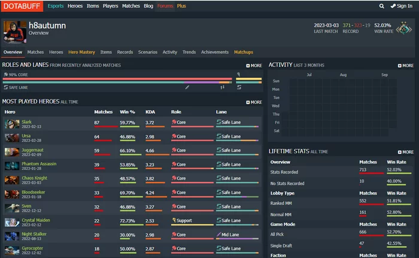Image resolution: width=419 pixels, height=258 pixels.
Task: Click the Mid Lane icon for Night Stalker
Action: 218,235
